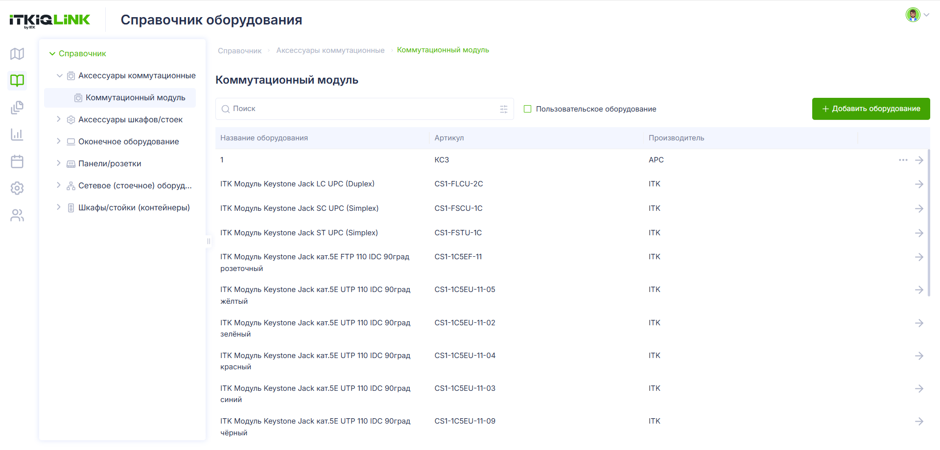The width and height of the screenshot is (940, 450).
Task: Sort by Производитель column header
Action: point(676,138)
